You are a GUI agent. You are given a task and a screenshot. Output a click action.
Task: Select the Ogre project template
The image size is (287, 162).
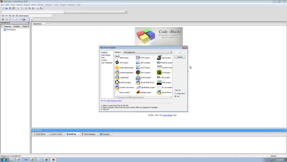[164, 58]
